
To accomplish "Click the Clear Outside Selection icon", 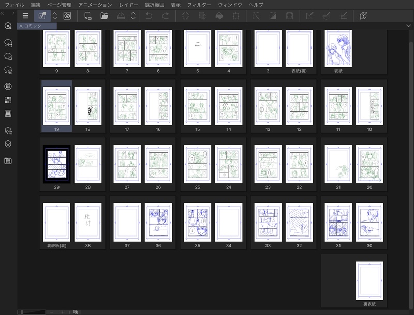I will (202, 16).
